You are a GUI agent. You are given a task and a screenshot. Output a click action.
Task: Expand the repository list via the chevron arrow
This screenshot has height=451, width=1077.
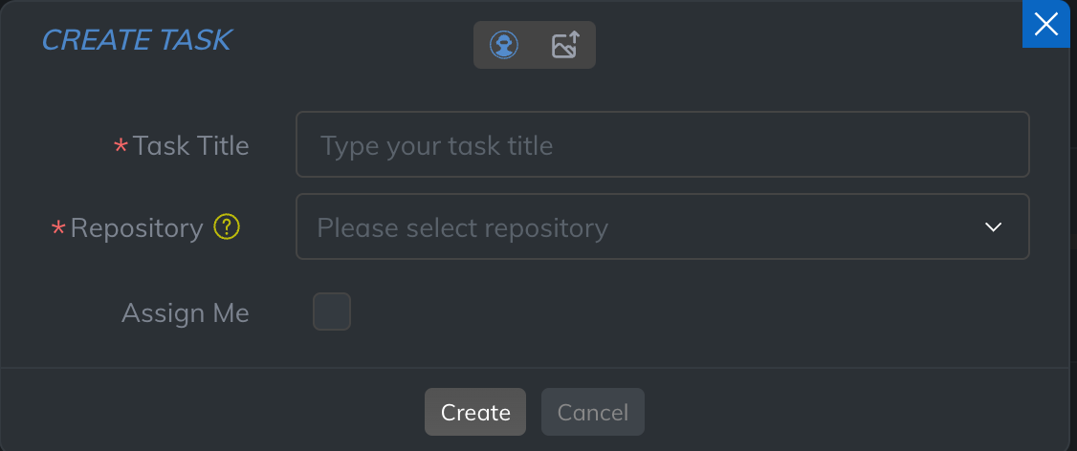point(993,227)
